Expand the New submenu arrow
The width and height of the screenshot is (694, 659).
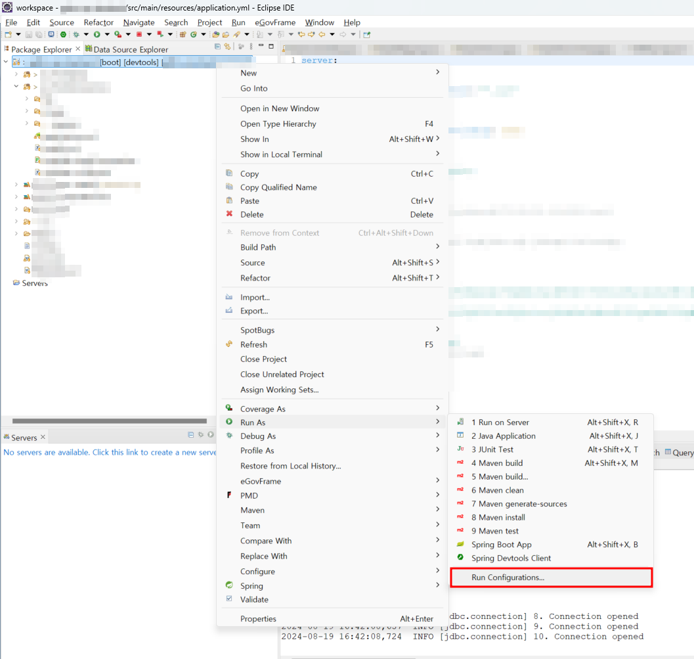click(437, 72)
